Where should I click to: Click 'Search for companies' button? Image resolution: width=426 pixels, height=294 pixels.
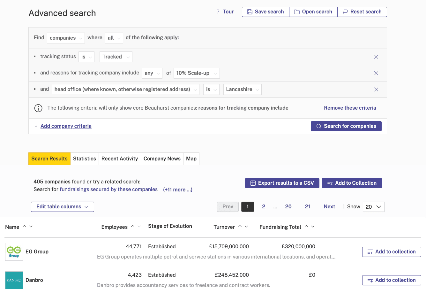tap(346, 126)
